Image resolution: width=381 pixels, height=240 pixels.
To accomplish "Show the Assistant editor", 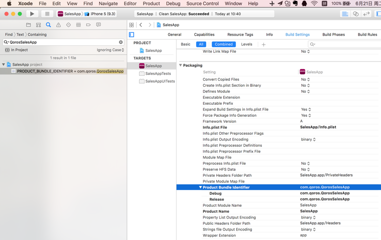I will click(356, 14).
